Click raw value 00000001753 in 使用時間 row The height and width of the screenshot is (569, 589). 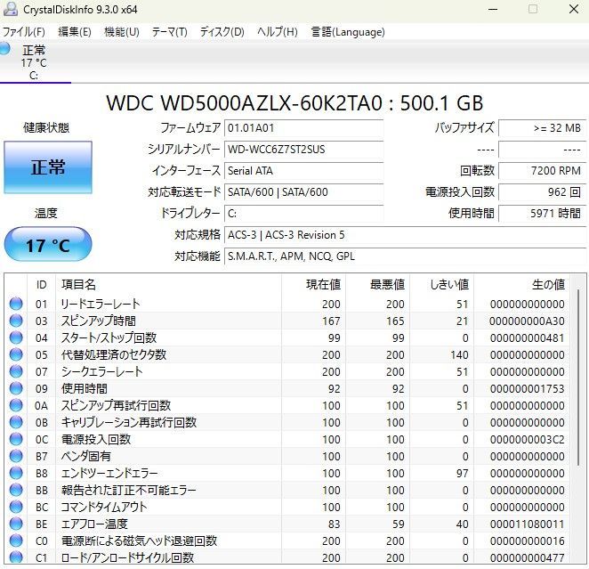coord(527,388)
